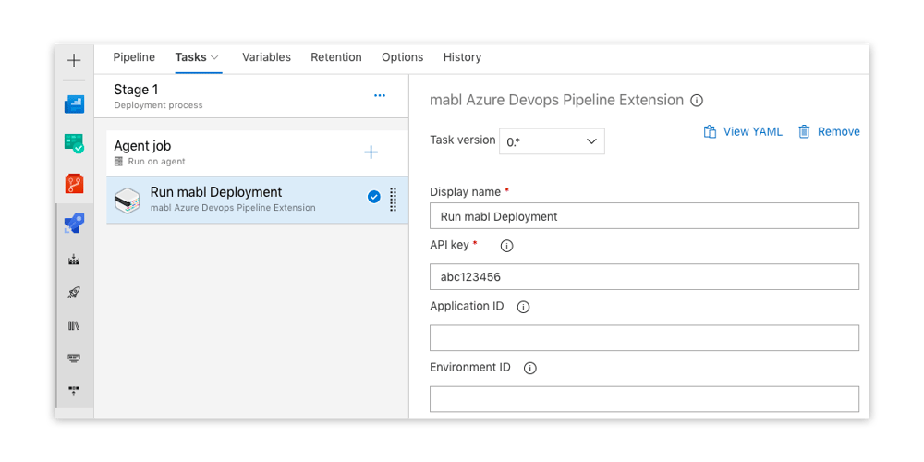This screenshot has height=462, width=924.
Task: Switch to the Pipeline tab
Action: (134, 57)
